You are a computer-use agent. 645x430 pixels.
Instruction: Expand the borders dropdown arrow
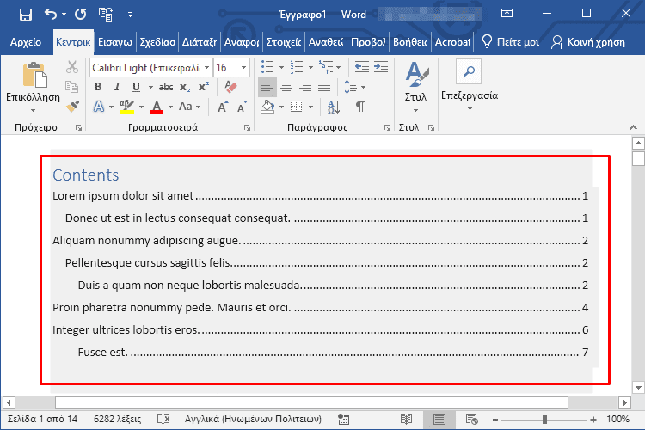pos(311,107)
